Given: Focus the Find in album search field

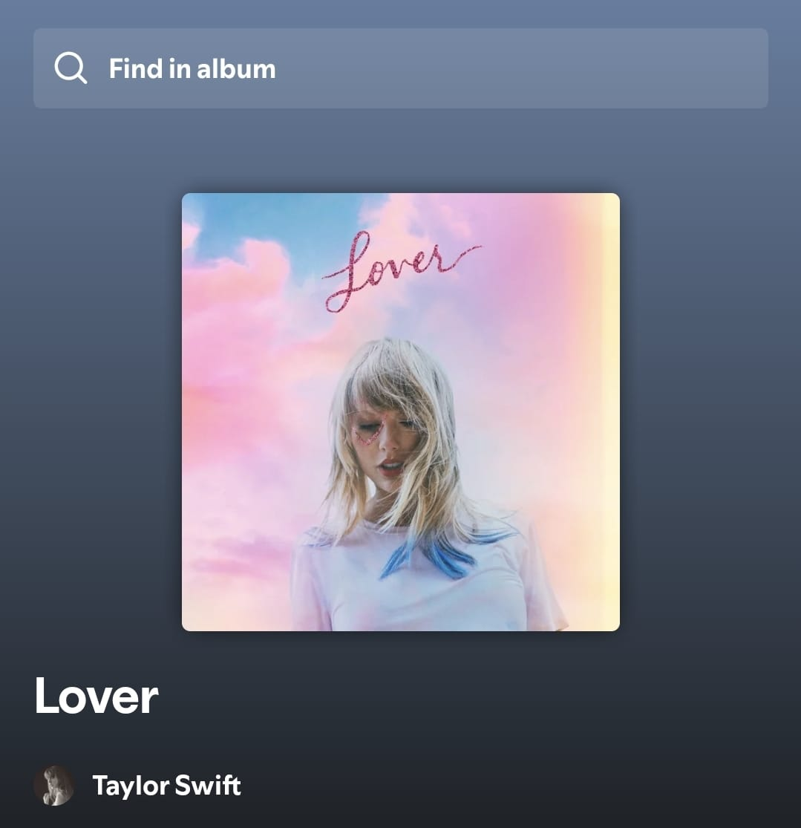Looking at the screenshot, I should pos(400,68).
